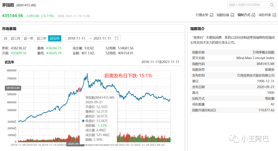The image size is (278, 151).
Task: Click the 金额 value 407.13亿
Action: (x=88, y=53)
